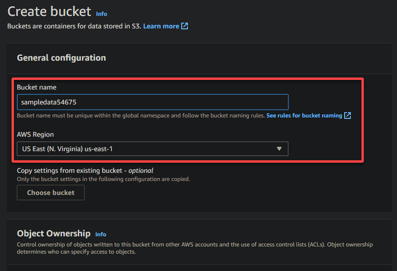Open the Info link beside Create bucket
Screen dimensions: 397x271
coord(101,14)
